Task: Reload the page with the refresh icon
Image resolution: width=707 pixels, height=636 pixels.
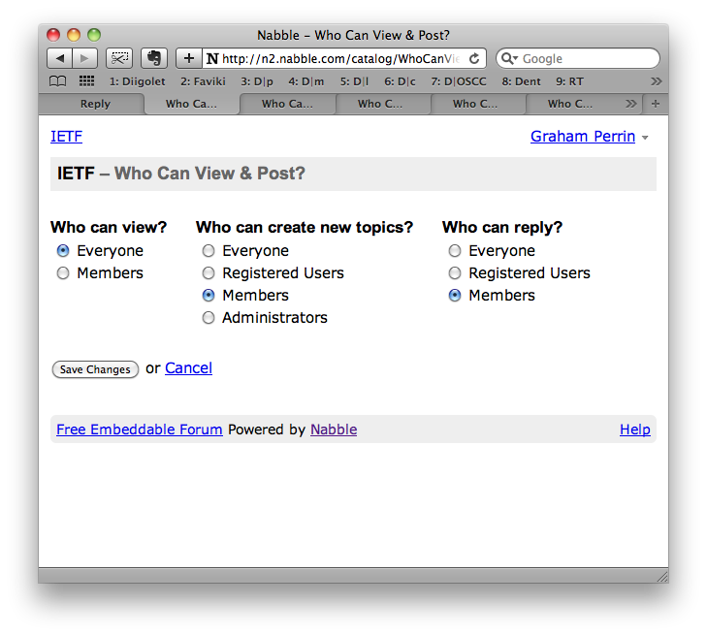Action: [x=474, y=58]
